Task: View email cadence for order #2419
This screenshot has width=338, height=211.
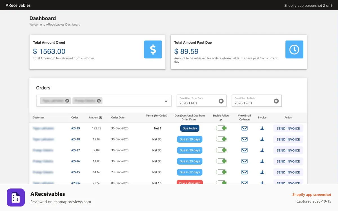Action: click(244, 128)
